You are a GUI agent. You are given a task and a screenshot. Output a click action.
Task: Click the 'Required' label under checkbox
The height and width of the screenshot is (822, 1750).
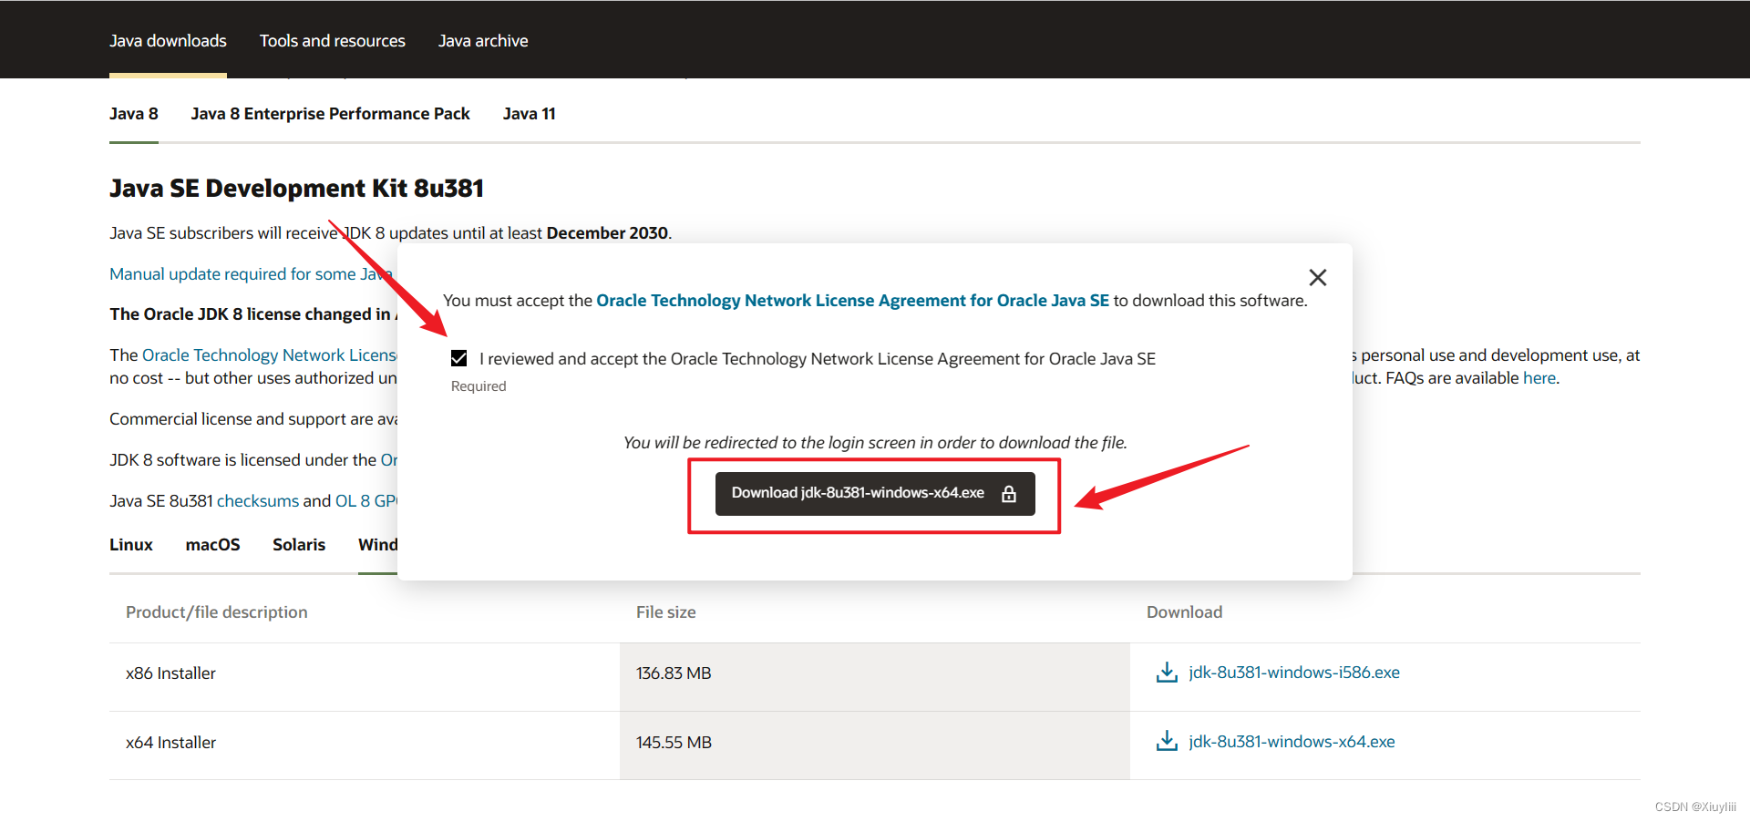pos(479,386)
